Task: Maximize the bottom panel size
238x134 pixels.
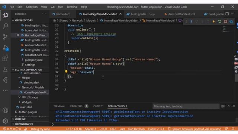Action: click(x=229, y=106)
